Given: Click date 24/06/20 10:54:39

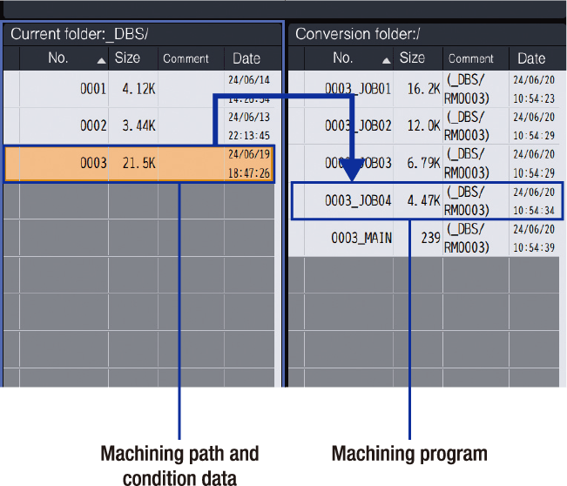Looking at the screenshot, I should tap(534, 238).
